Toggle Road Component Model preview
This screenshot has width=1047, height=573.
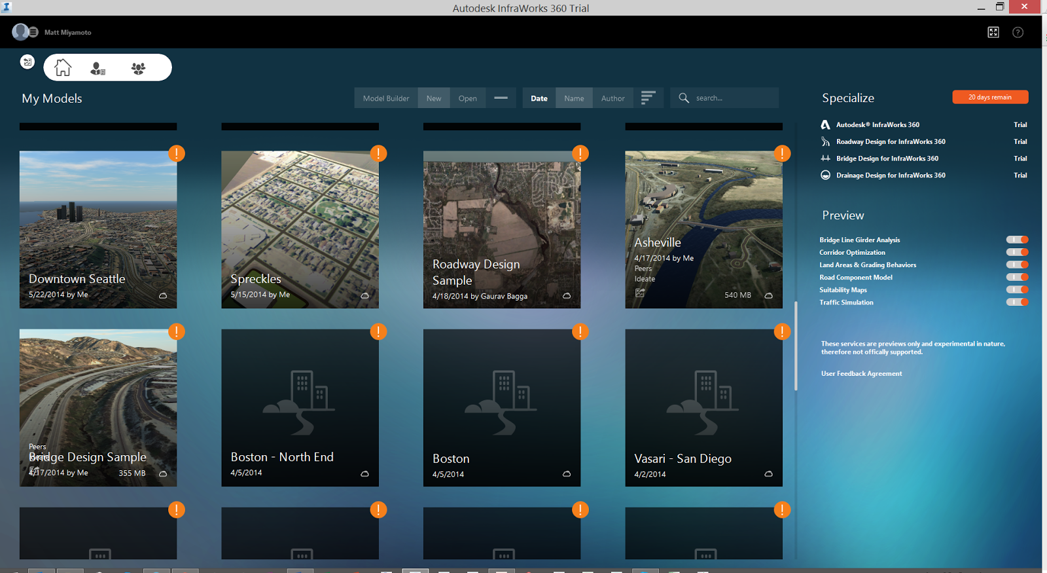1017,277
